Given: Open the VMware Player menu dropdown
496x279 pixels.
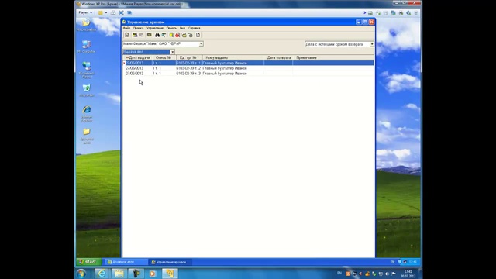Looking at the screenshot, I should tap(85, 12).
